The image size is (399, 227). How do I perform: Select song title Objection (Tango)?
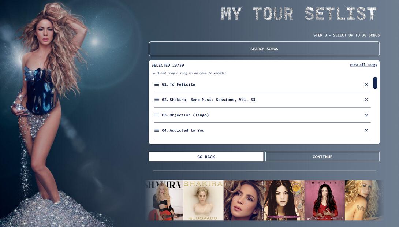tap(189, 115)
